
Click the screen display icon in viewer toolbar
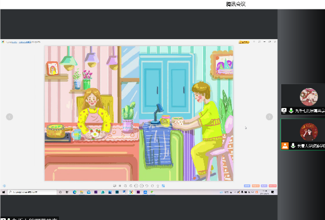click(x=114, y=186)
